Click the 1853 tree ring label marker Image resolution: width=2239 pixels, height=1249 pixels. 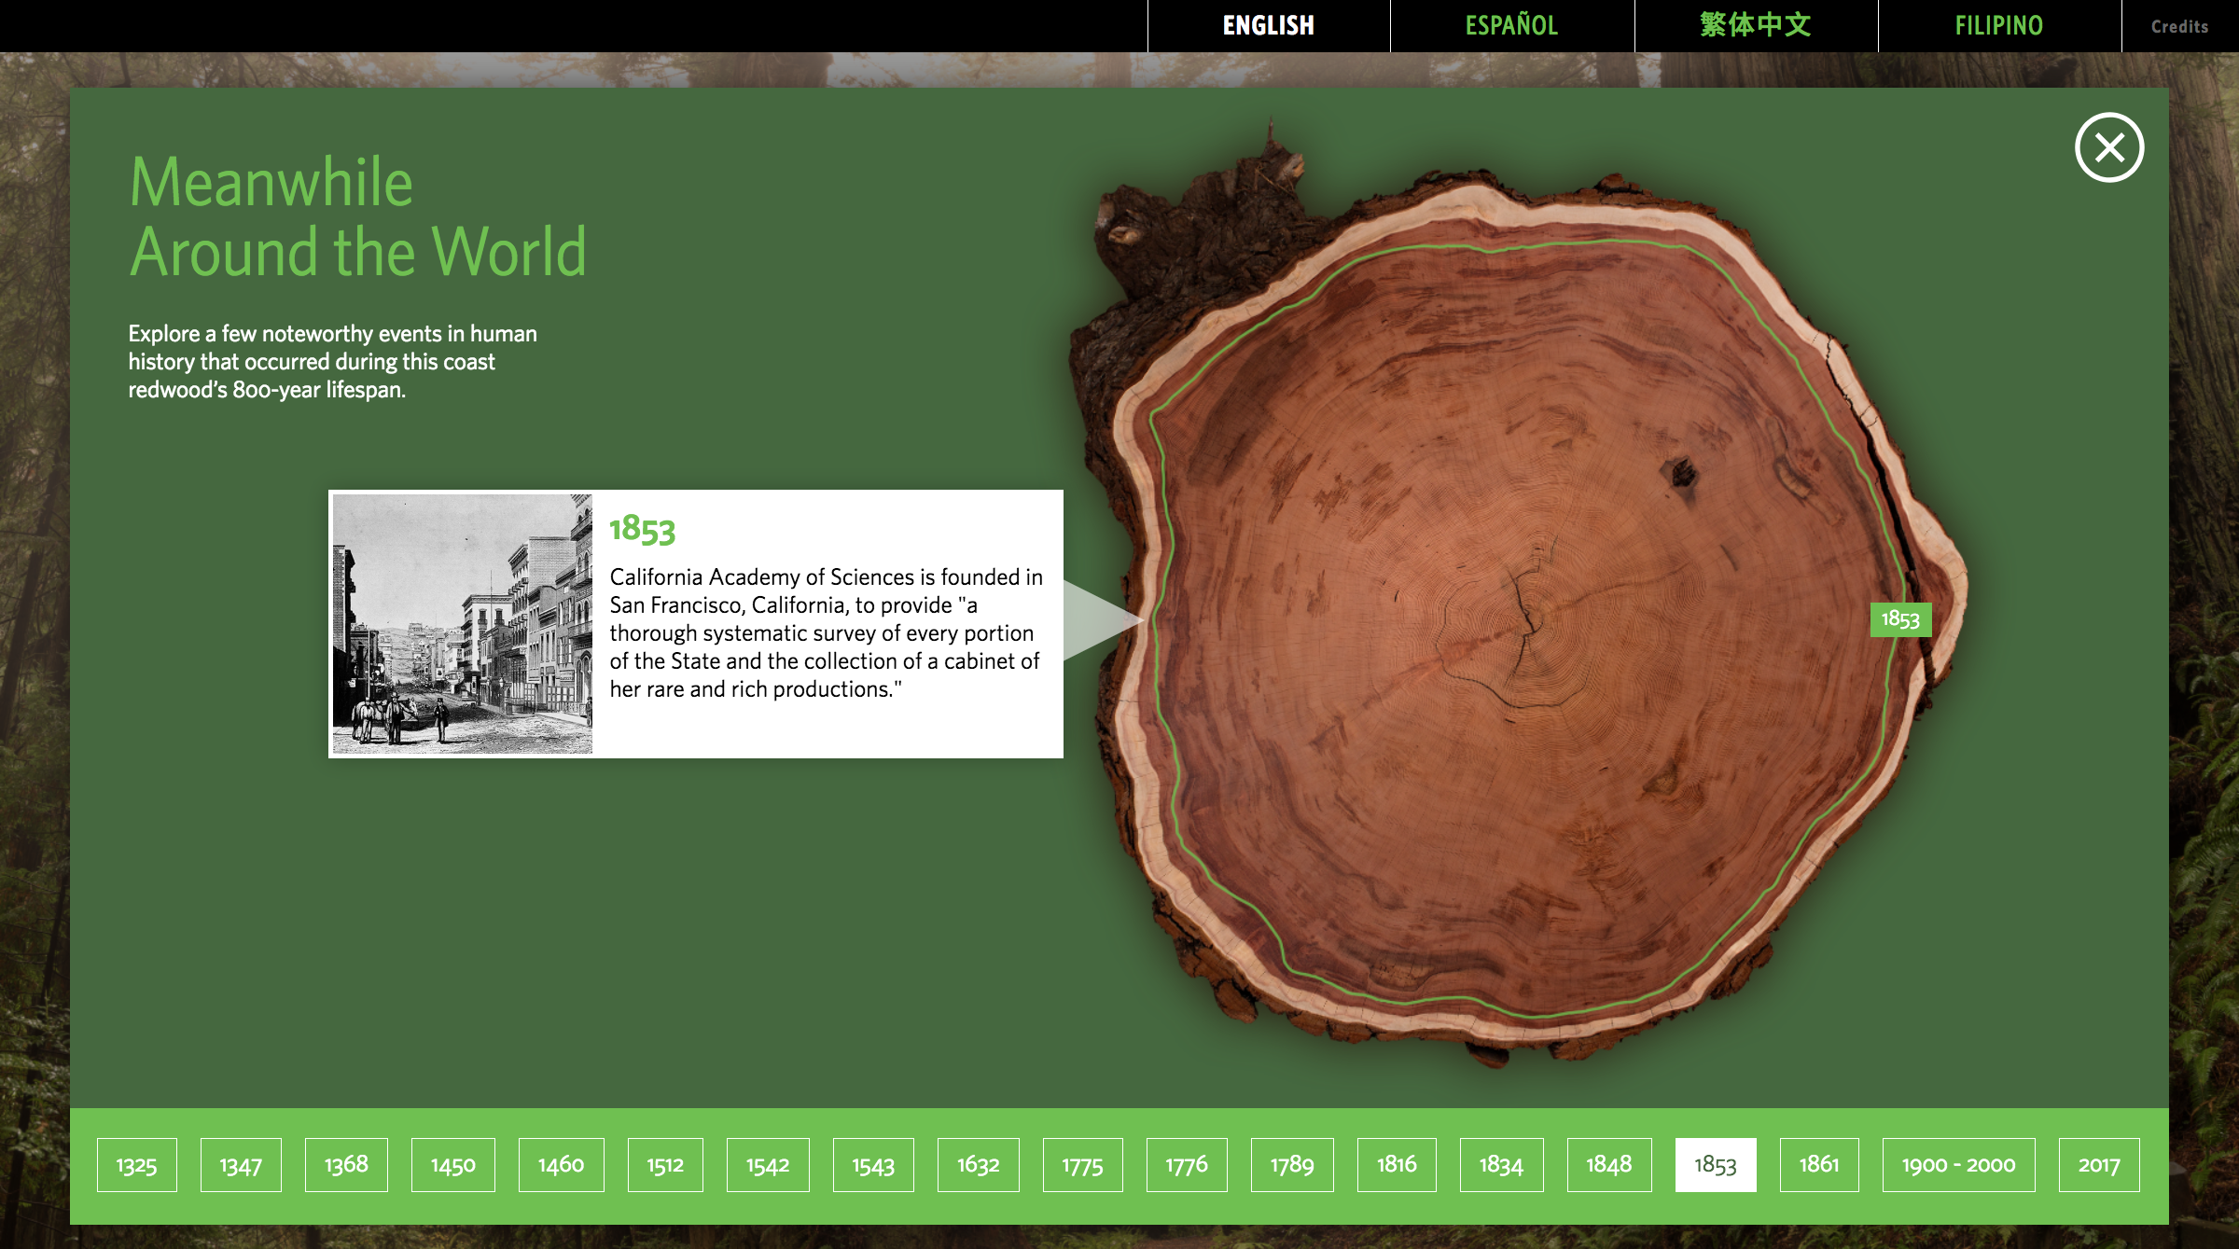click(x=1899, y=618)
